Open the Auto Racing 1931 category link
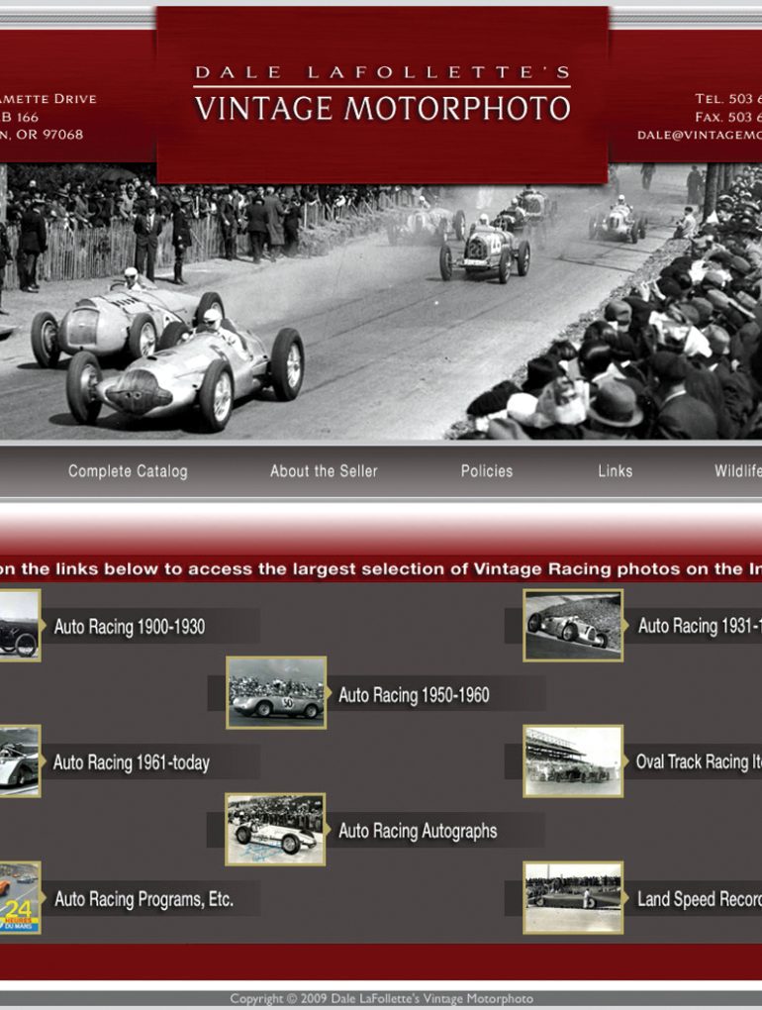The width and height of the screenshot is (762, 1010). 700,626
